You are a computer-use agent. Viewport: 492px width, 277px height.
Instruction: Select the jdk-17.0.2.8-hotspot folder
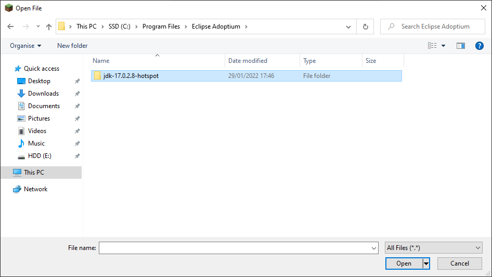131,76
